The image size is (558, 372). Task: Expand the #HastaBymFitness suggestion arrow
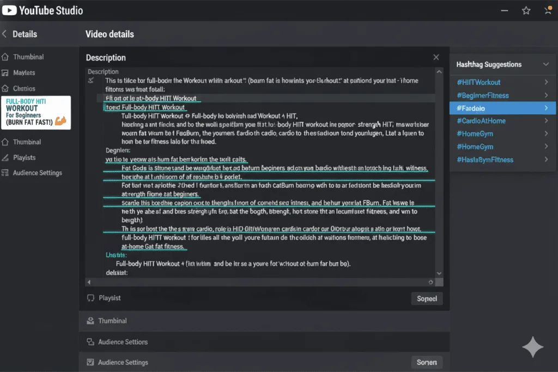pyautogui.click(x=546, y=160)
